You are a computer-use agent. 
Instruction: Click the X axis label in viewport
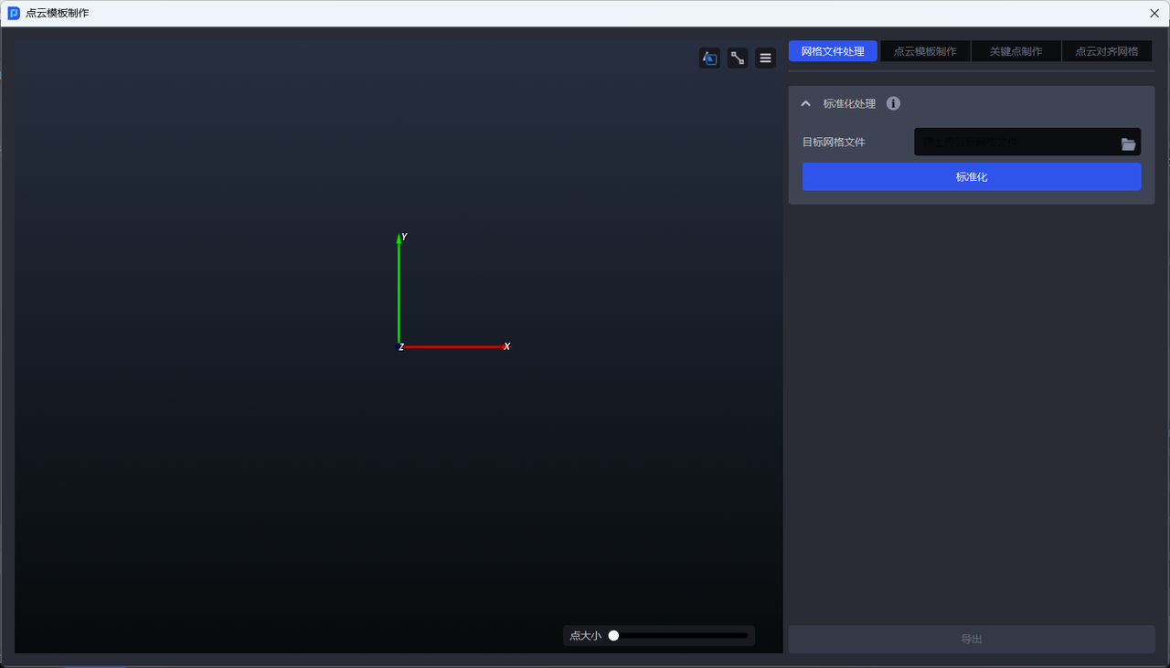tap(507, 346)
